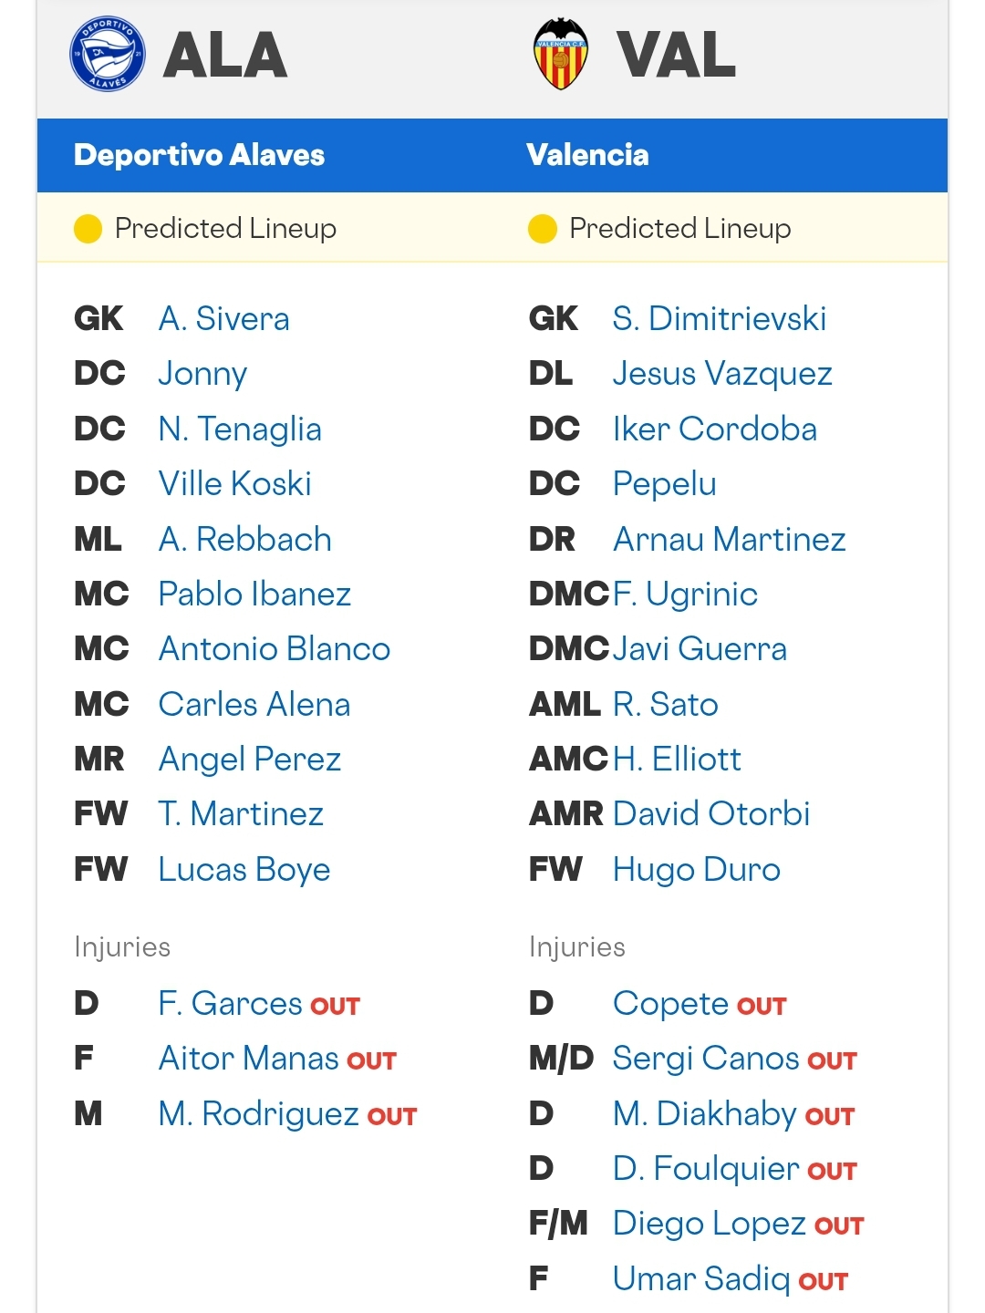Select Hugo Duro in the Valencia lineup

tap(697, 870)
